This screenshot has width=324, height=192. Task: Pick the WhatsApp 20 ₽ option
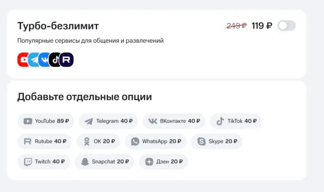point(156,141)
